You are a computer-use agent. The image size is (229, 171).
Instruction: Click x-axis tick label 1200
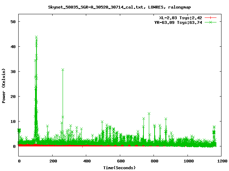(x=222, y=161)
